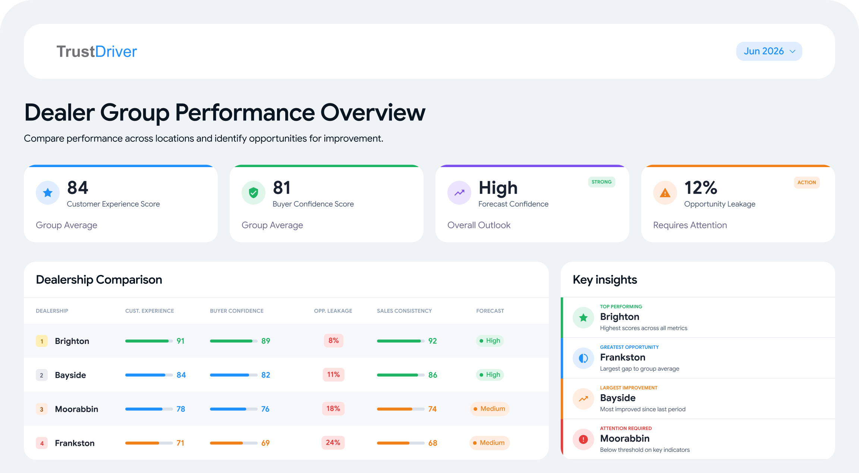859x473 pixels.
Task: Click the FORECAST column header
Action: tap(490, 311)
